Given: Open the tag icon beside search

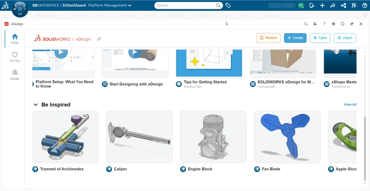Looking at the screenshot, I should tap(228, 5).
